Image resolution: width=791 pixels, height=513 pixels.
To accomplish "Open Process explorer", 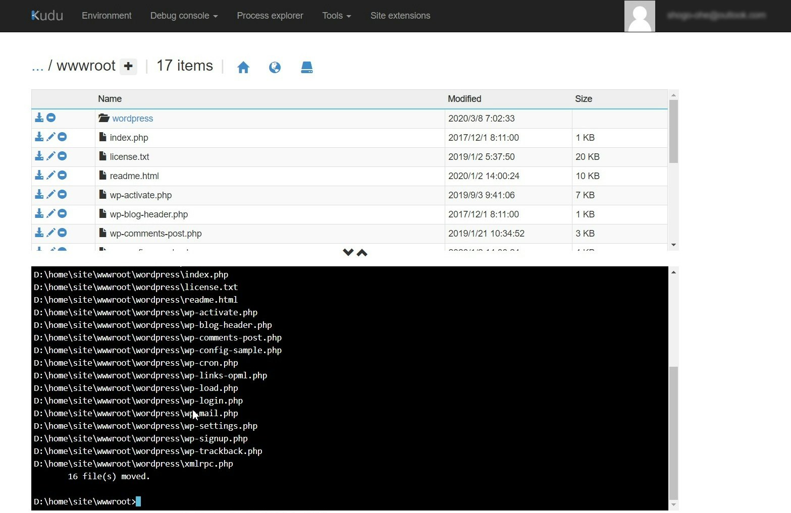I will [270, 16].
